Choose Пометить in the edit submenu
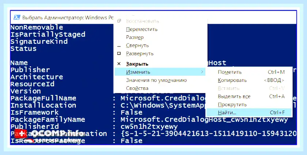Viewport: 307px width, 155px height. [230, 72]
